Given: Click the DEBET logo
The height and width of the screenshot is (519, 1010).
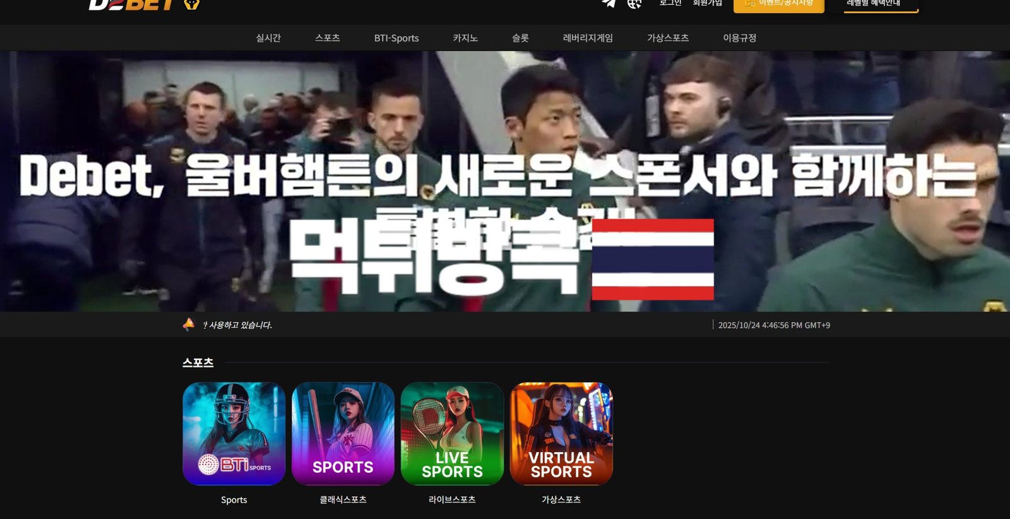Looking at the screenshot, I should (131, 4).
